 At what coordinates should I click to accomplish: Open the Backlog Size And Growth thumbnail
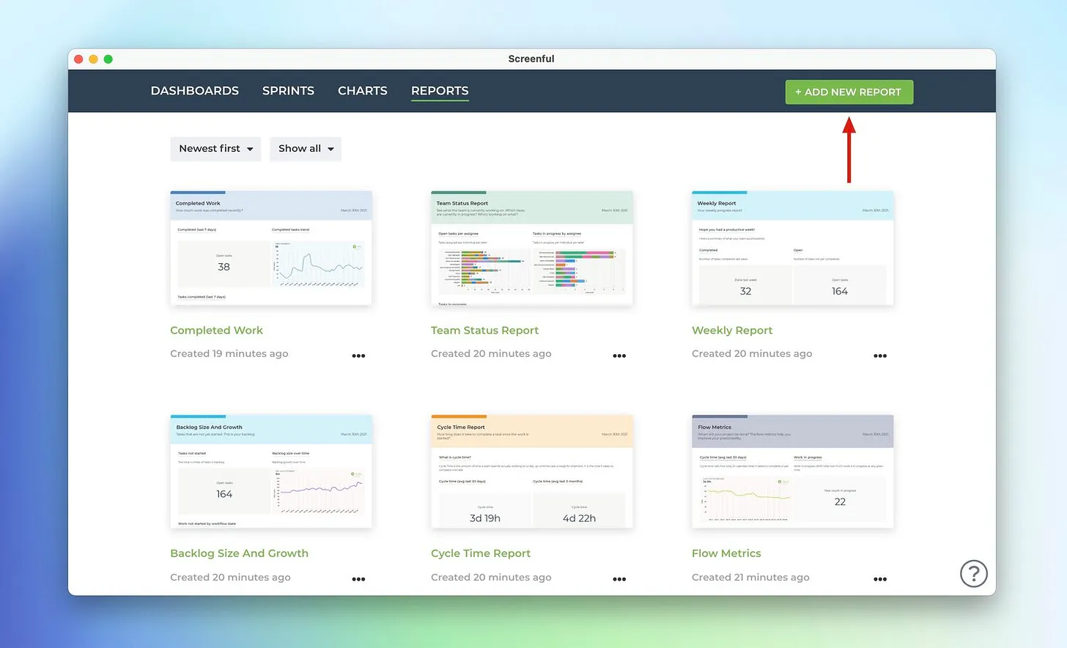tap(271, 471)
